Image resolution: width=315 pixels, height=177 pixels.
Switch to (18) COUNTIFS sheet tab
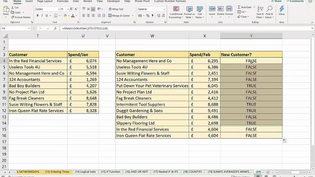pos(192,172)
